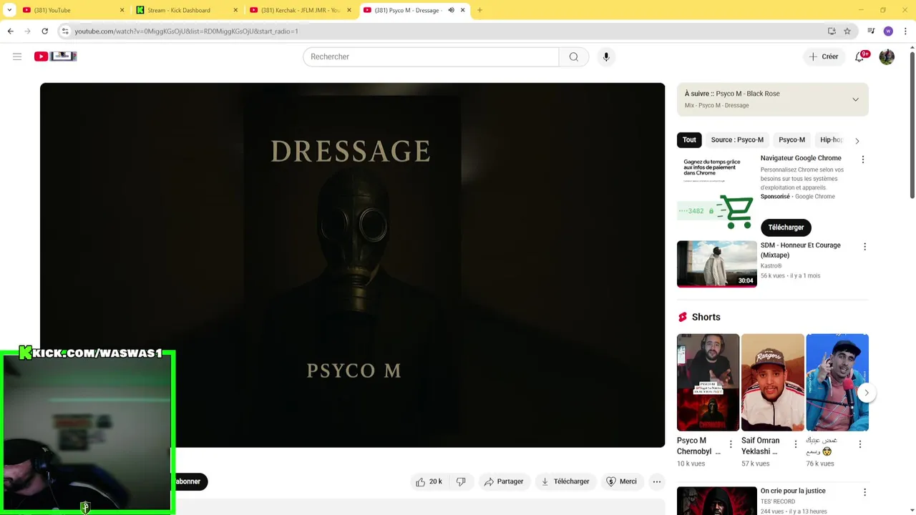Click into the Rechercher search field

[x=431, y=57]
